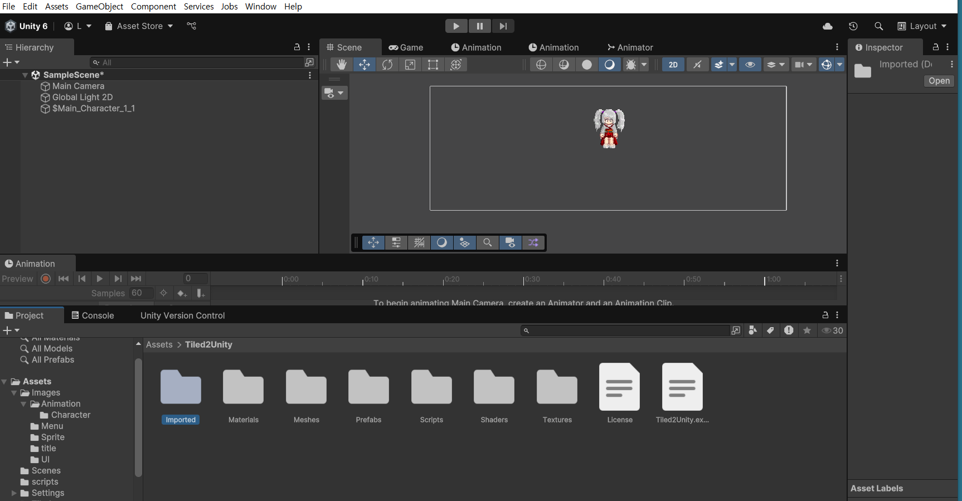962x501 pixels.
Task: Go to the first keyframe in Animation
Action: (64, 279)
